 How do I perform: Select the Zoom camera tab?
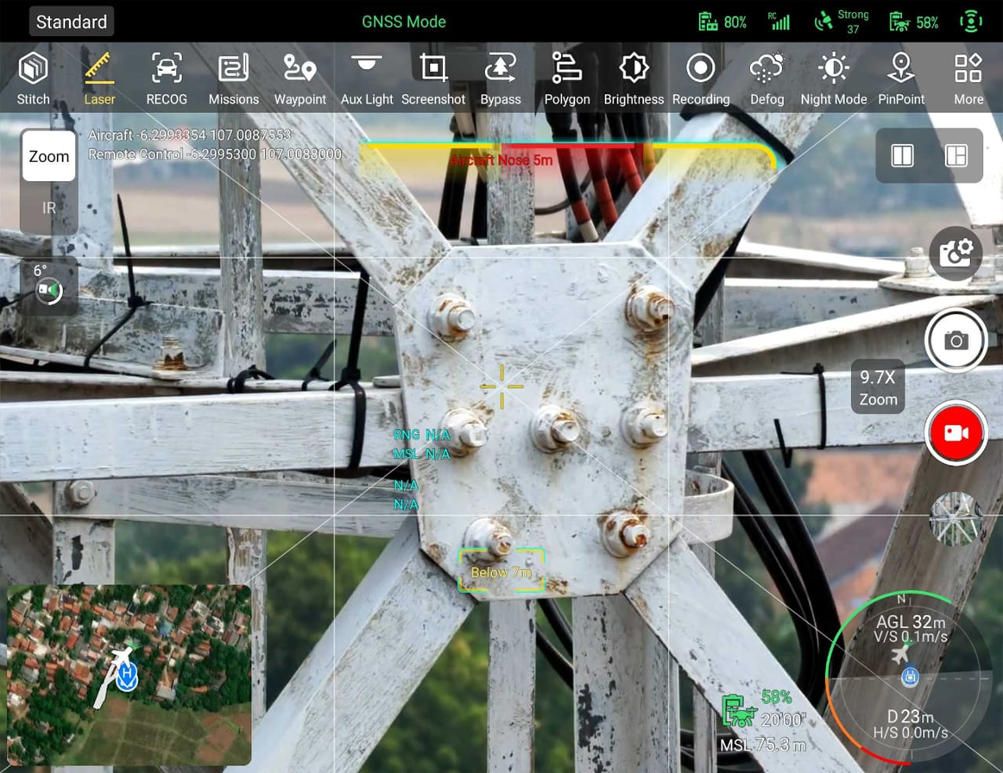click(x=49, y=157)
